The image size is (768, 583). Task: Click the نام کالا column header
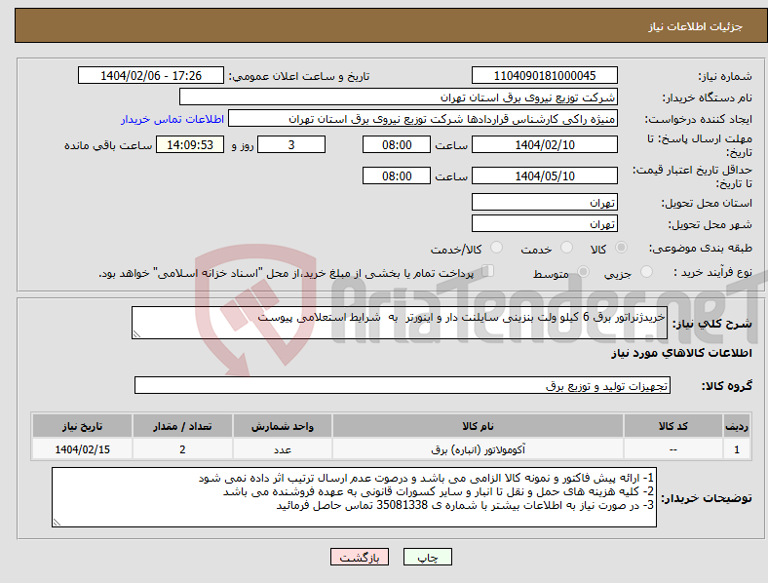tap(478, 426)
